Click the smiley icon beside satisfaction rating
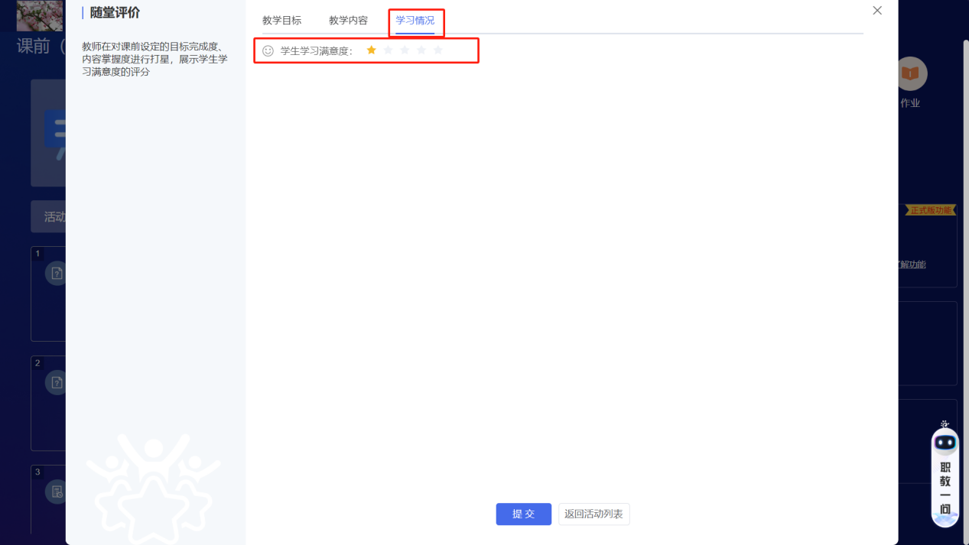The width and height of the screenshot is (969, 545). pyautogui.click(x=267, y=49)
